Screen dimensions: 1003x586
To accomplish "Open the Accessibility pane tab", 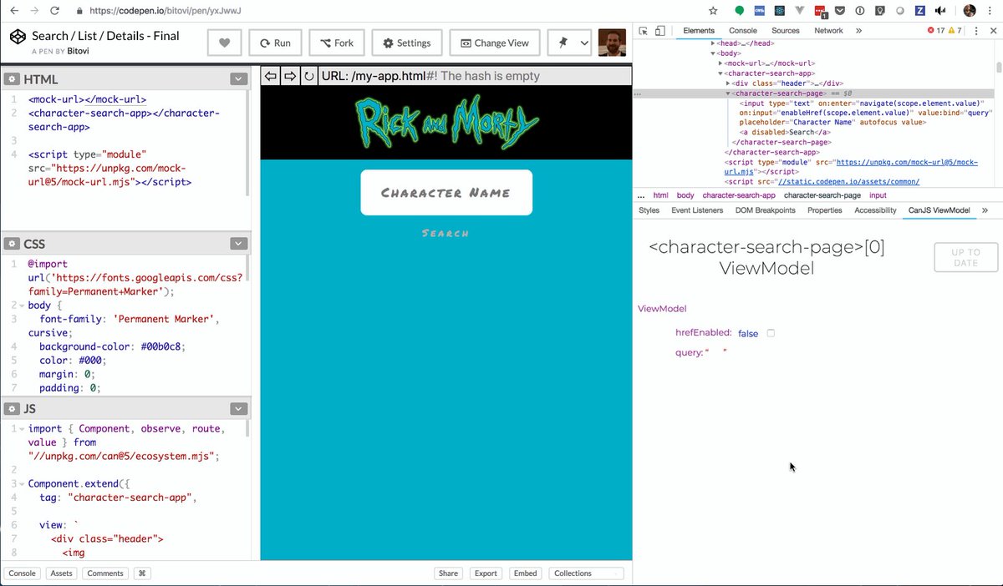I will 875,210.
